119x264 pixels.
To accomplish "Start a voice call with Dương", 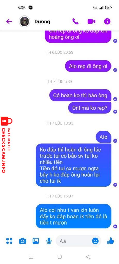I will [x=75, y=21].
